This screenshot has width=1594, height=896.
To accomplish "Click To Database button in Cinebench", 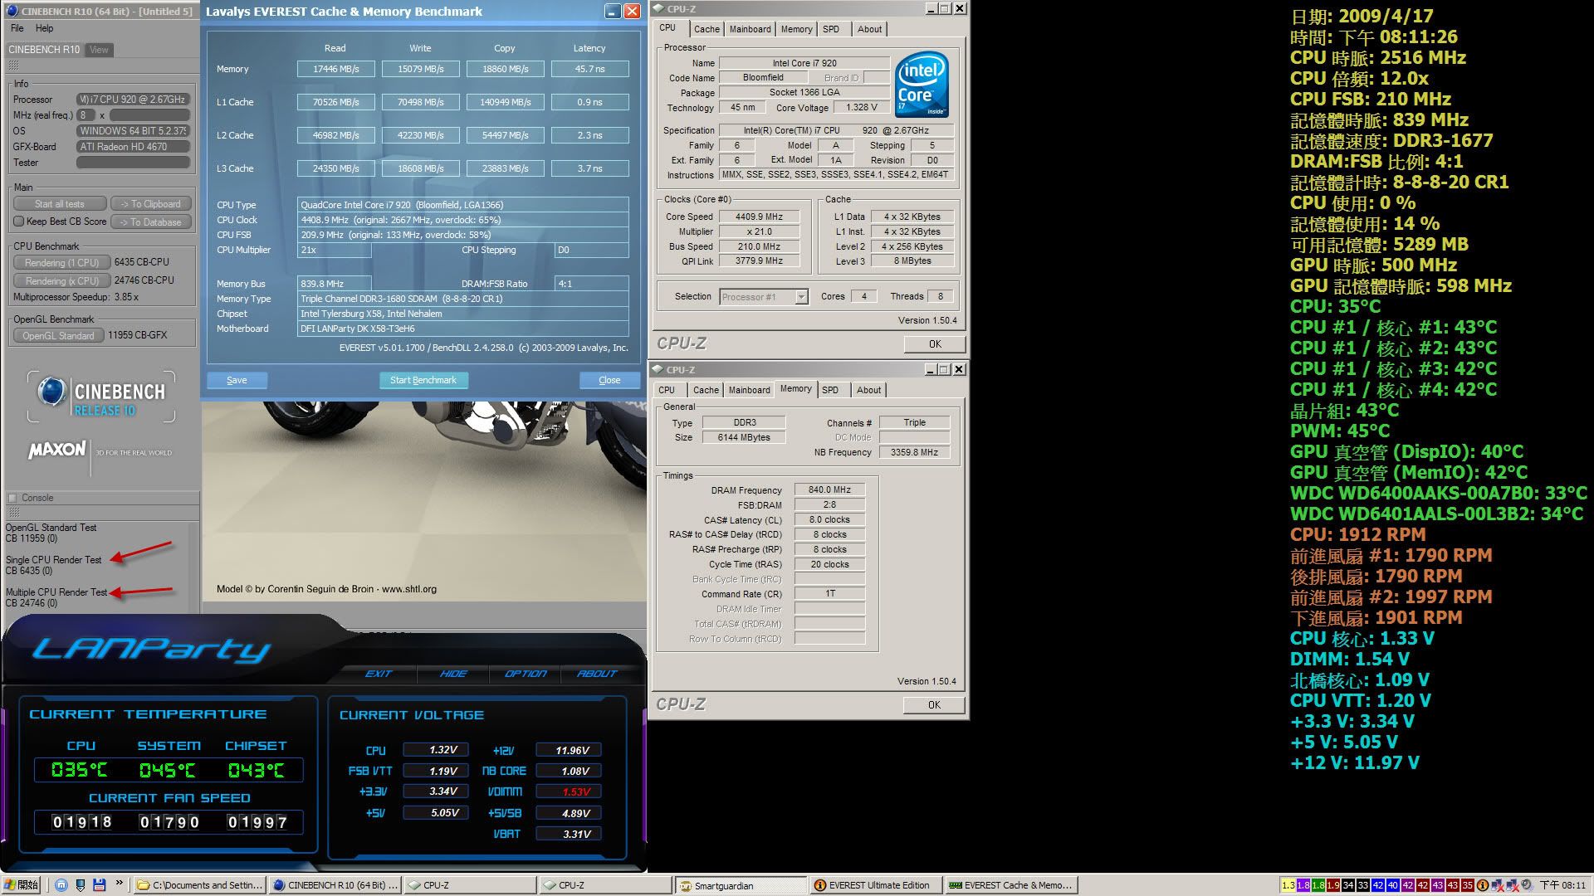I will (151, 222).
